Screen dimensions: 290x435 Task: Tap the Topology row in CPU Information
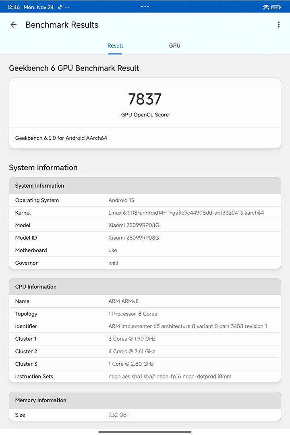[145, 314]
